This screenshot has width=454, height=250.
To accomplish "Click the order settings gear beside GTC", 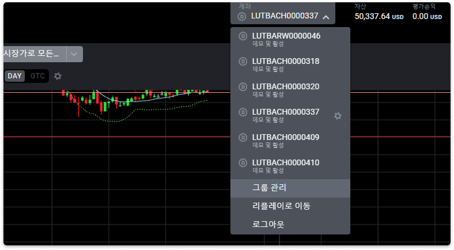I will 58,76.
